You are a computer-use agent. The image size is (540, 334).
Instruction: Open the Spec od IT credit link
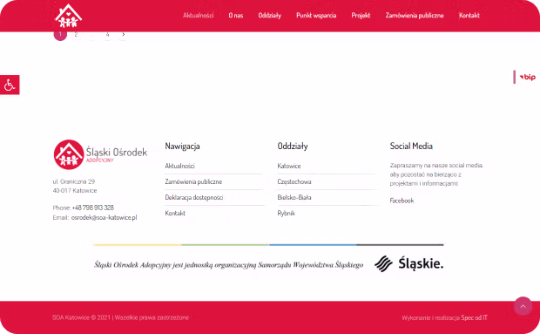coord(474,317)
